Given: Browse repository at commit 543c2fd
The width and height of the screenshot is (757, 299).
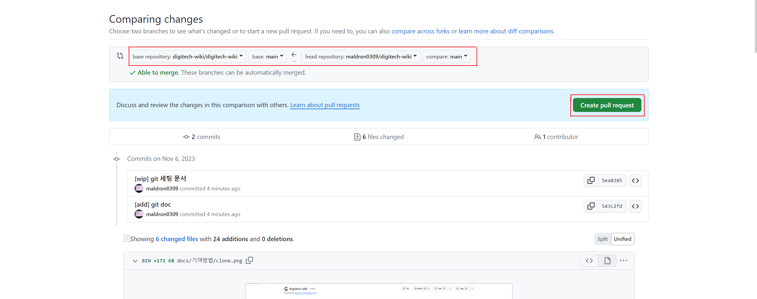Looking at the screenshot, I should pos(635,206).
